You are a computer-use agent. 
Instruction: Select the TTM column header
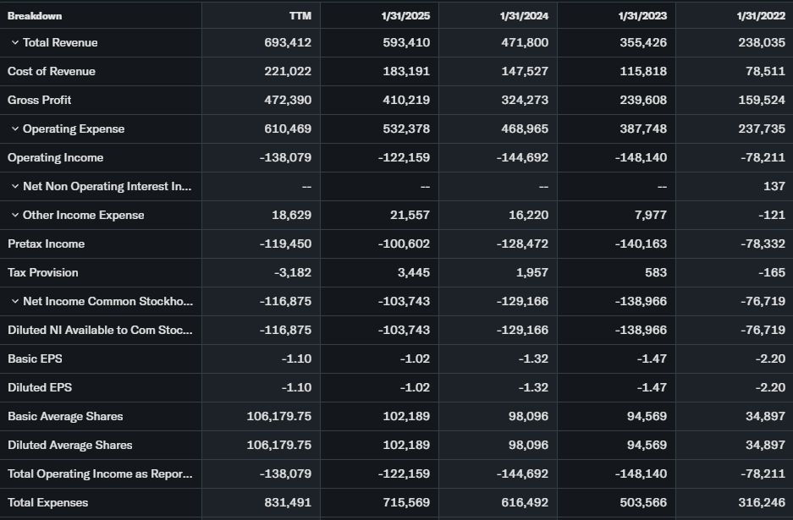tap(300, 16)
